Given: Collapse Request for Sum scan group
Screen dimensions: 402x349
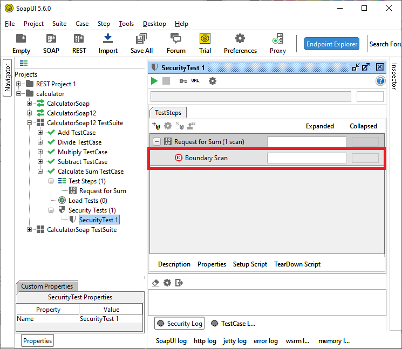Looking at the screenshot, I should [156, 141].
